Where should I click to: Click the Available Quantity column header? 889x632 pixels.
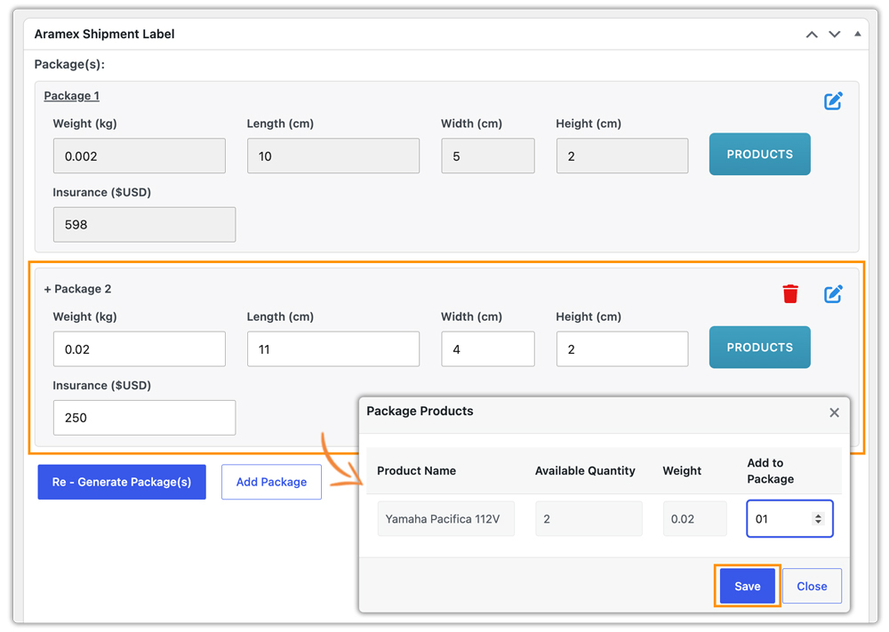point(585,471)
